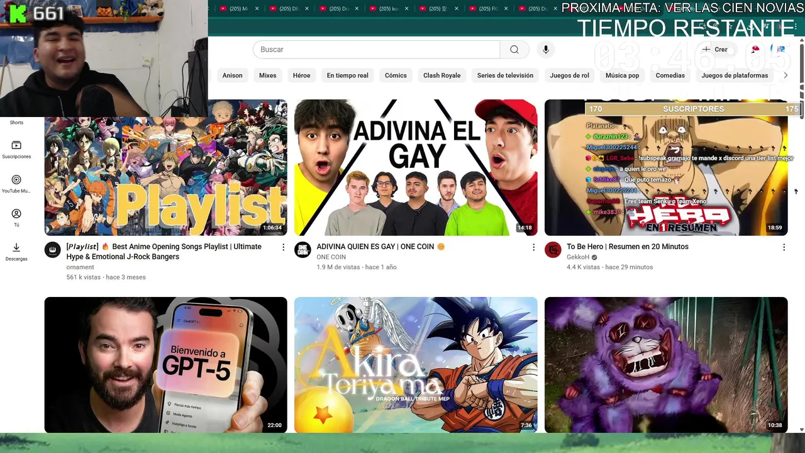The image size is (805, 453).
Task: Open Best Anime Opening Songs Playlist title
Action: 164,252
